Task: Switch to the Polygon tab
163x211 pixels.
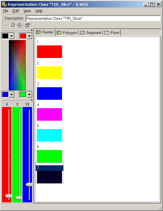Action: coord(67,33)
